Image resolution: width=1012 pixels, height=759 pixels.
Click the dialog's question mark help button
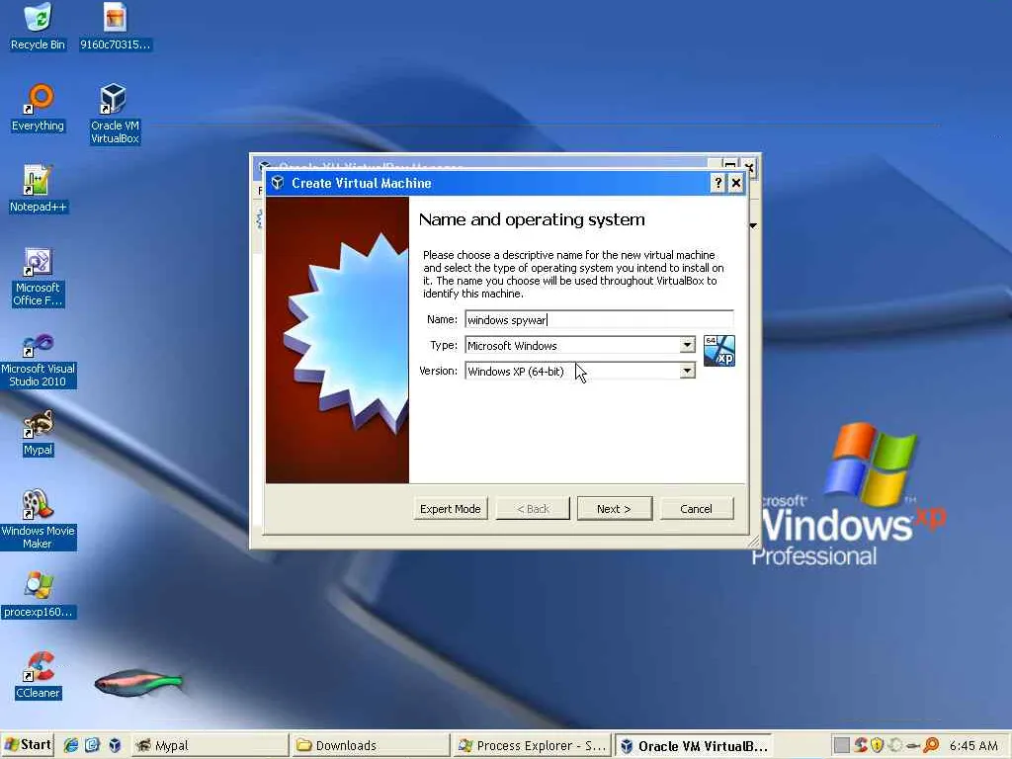tap(717, 183)
